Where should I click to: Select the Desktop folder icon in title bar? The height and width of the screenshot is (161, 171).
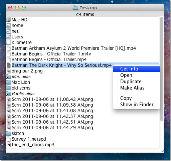pos(75,8)
